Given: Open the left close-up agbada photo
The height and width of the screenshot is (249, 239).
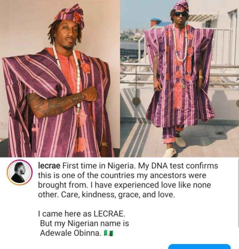Looking at the screenshot, I should point(60,79).
